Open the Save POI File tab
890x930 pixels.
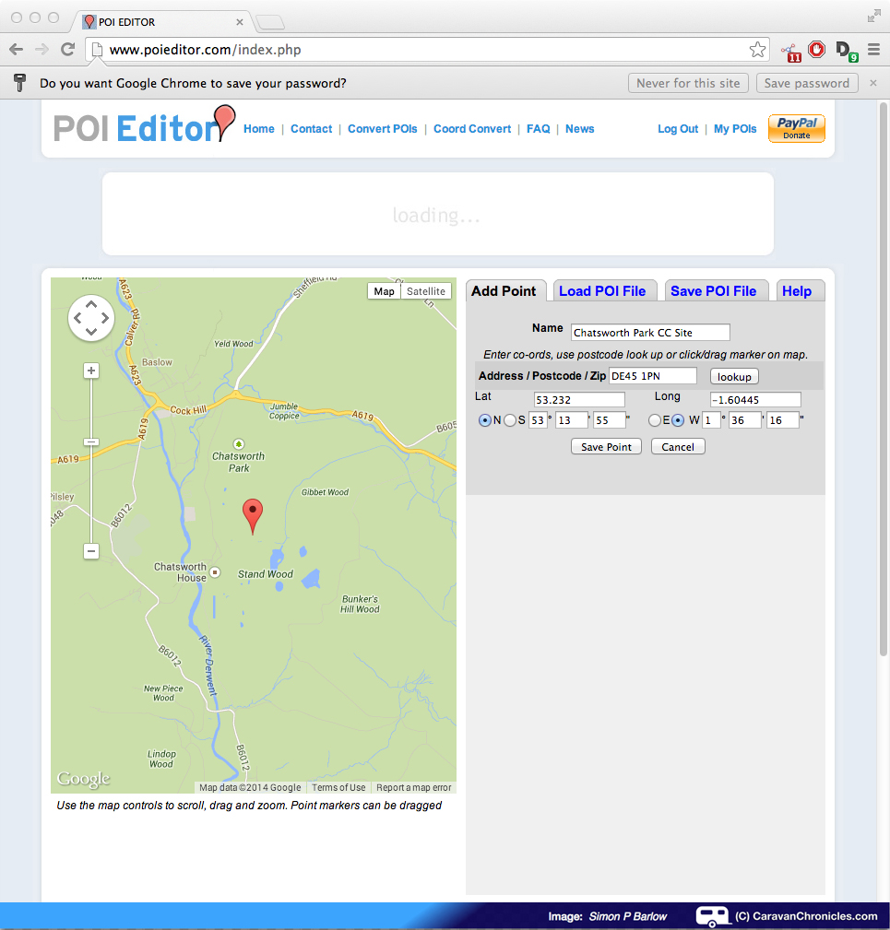(713, 291)
